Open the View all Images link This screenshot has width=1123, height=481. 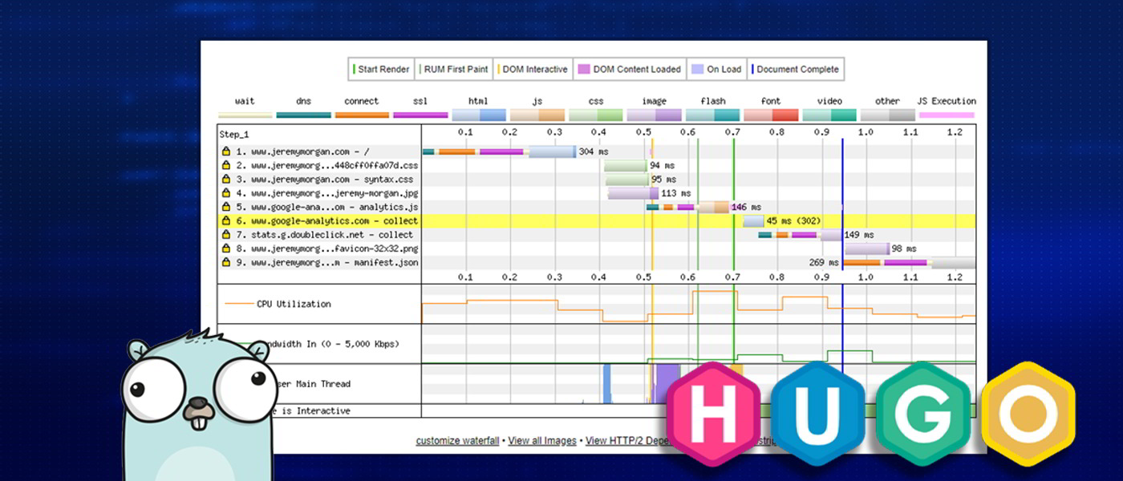[542, 441]
